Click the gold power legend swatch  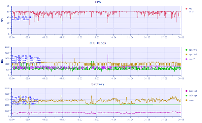click(x=187, y=100)
